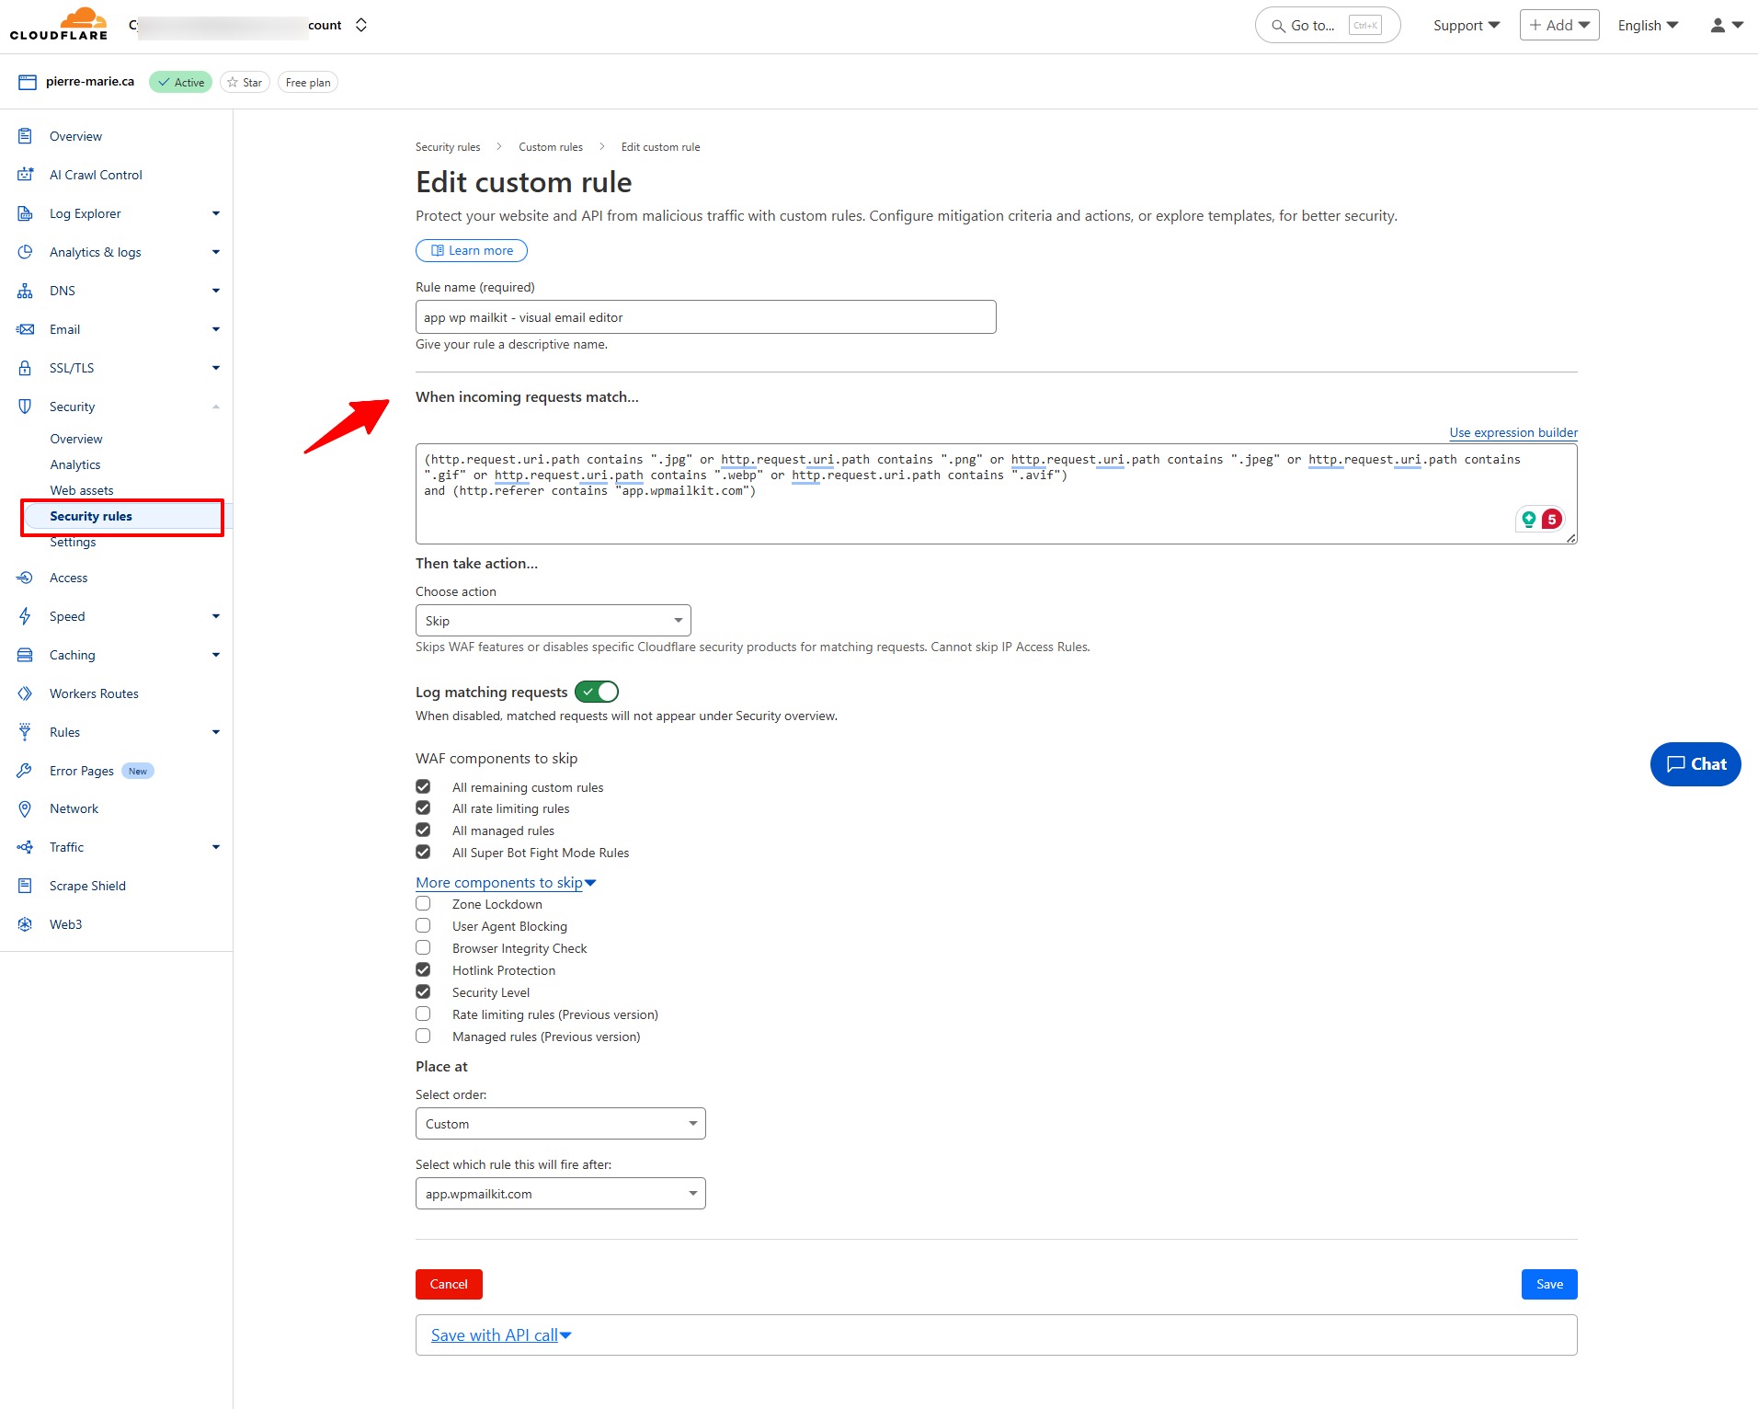Viewport: 1758px width, 1409px height.
Task: Click the Workers Routes sidebar icon
Action: pyautogui.click(x=26, y=693)
